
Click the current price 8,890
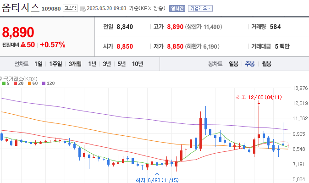click(x=18, y=32)
